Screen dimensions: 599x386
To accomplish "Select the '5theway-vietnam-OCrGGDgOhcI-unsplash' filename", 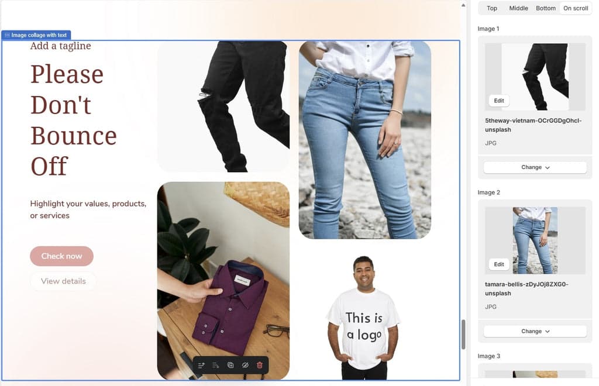I will point(533,125).
